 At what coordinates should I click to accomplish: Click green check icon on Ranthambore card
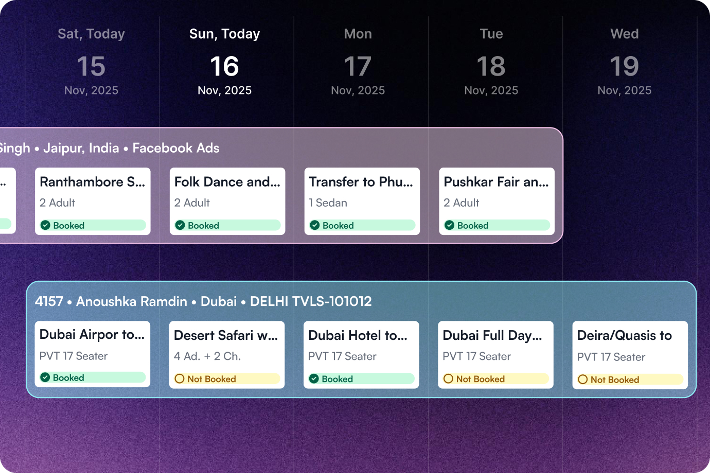(45, 225)
